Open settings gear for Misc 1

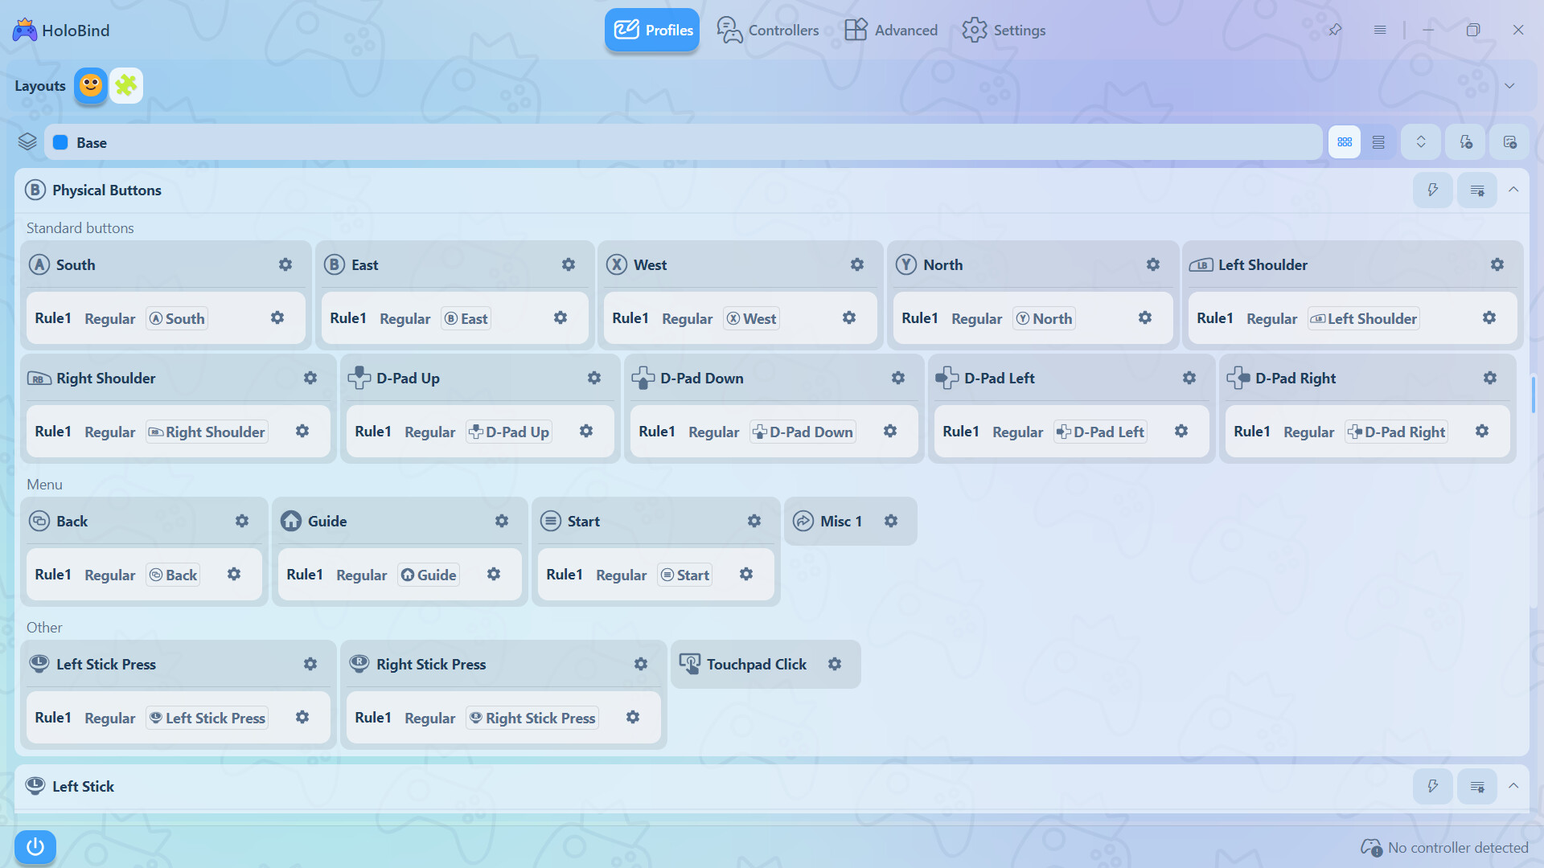[x=891, y=521]
